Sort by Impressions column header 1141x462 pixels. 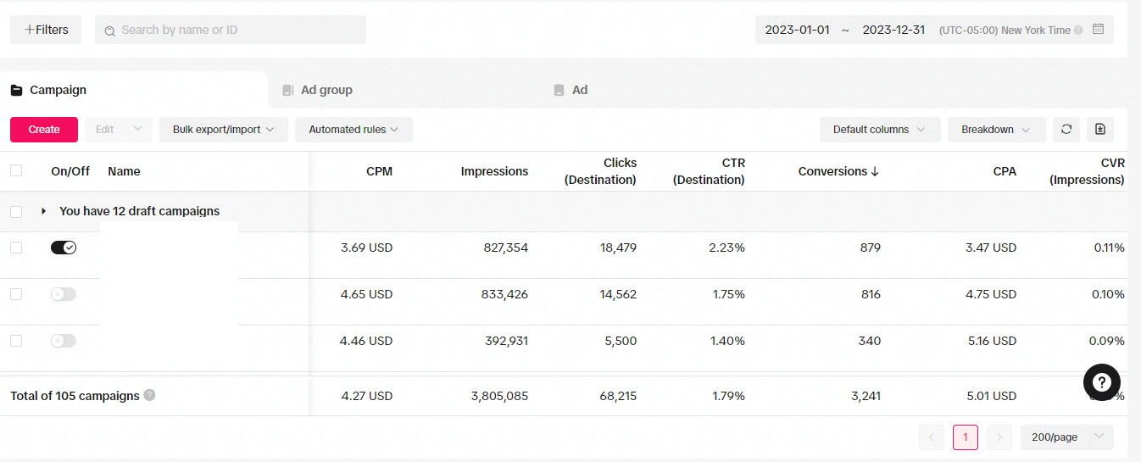[494, 171]
